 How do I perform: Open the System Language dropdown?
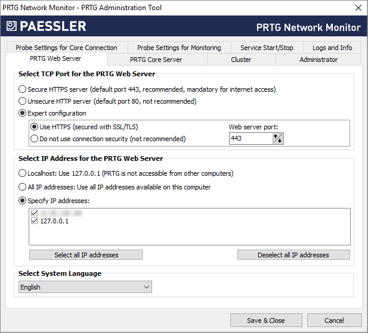[x=85, y=287]
